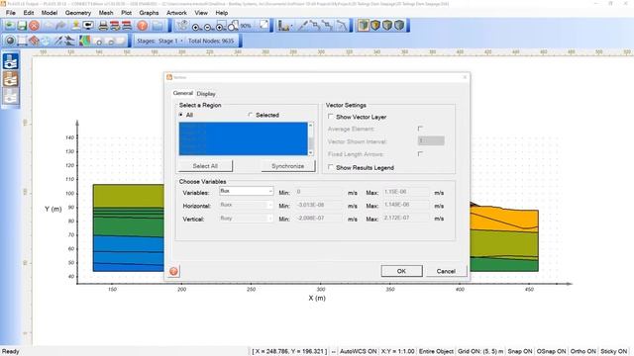Click the Vector Shown Interval field
The height and width of the screenshot is (356, 634).
point(431,140)
